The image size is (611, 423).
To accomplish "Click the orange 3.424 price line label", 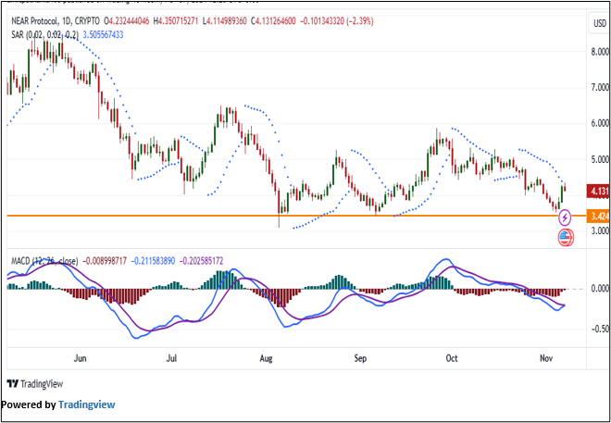I will click(x=599, y=216).
